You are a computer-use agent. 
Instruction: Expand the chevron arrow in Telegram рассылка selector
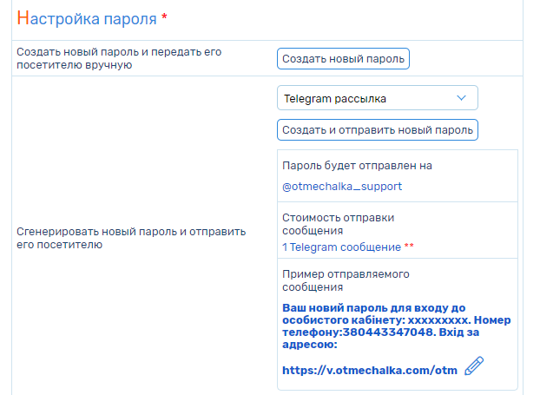[x=461, y=98]
